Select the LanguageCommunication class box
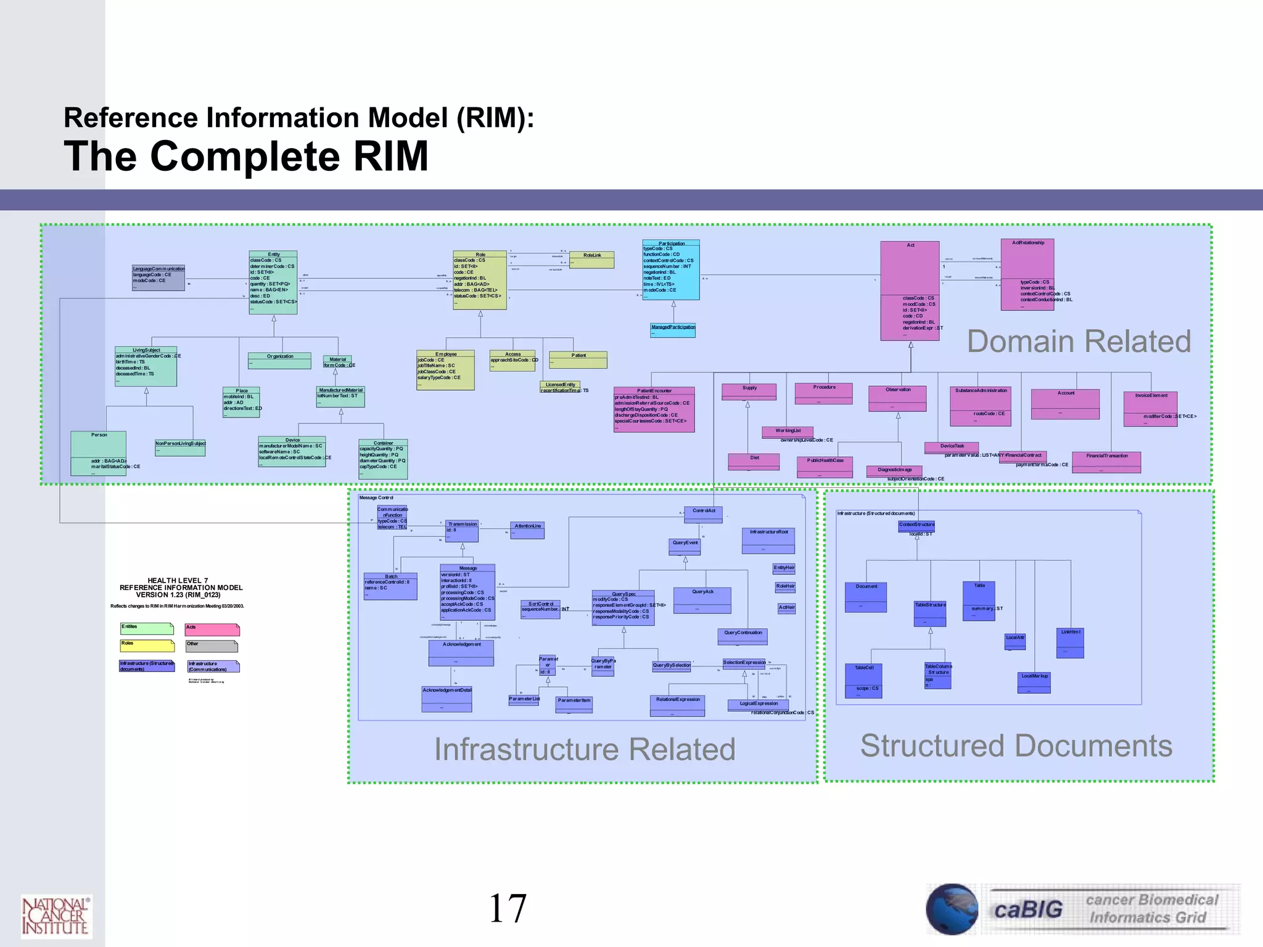This screenshot has height=947, width=1263. 158,277
